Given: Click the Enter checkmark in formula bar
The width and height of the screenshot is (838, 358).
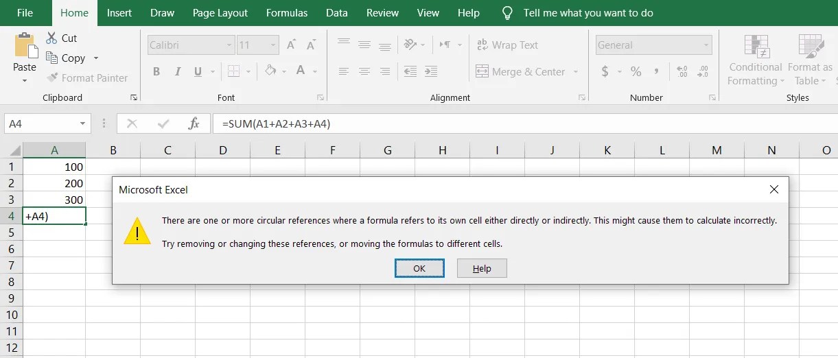Looking at the screenshot, I should pyautogui.click(x=163, y=124).
